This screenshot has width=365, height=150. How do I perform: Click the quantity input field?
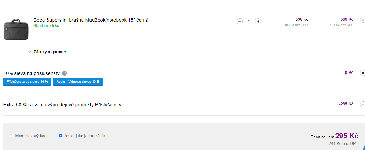(249, 21)
